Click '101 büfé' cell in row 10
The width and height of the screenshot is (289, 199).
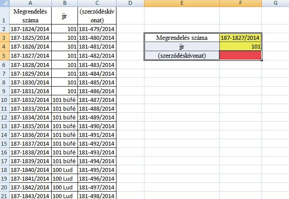(x=64, y=100)
